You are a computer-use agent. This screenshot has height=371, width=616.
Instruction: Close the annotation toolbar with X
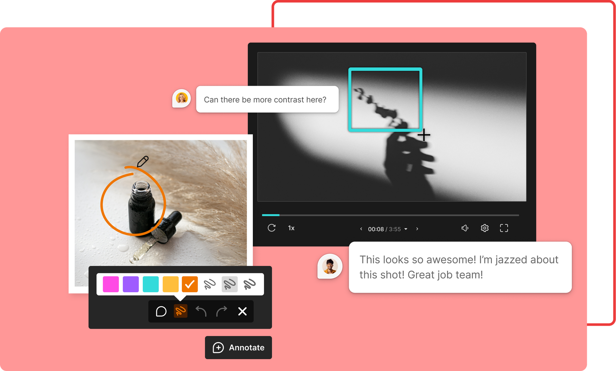pyautogui.click(x=242, y=311)
